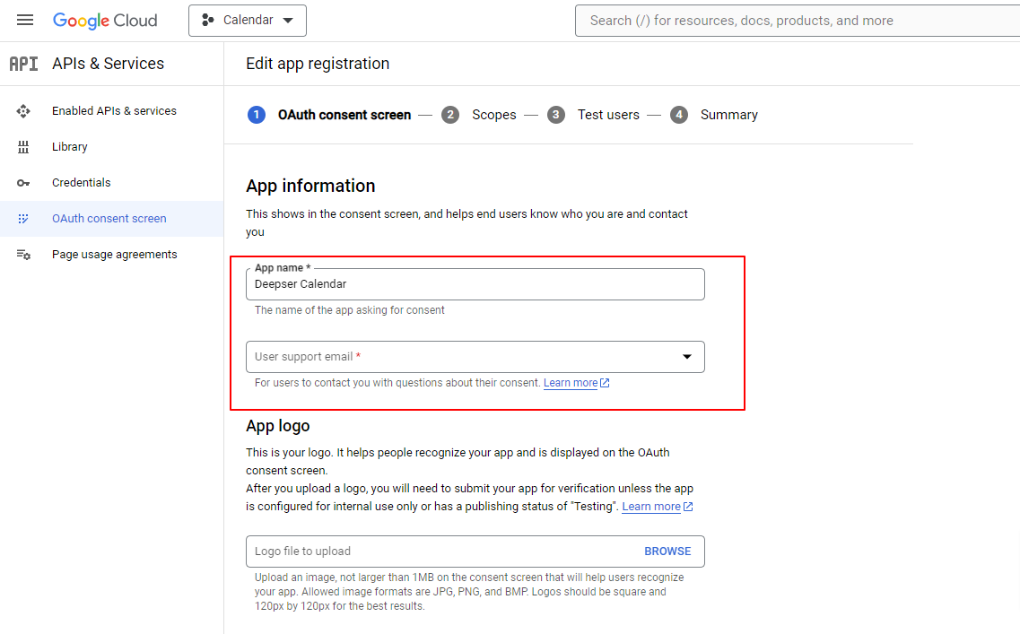Focus the Google Cloud search bar
The height and width of the screenshot is (634, 1020).
798,21
